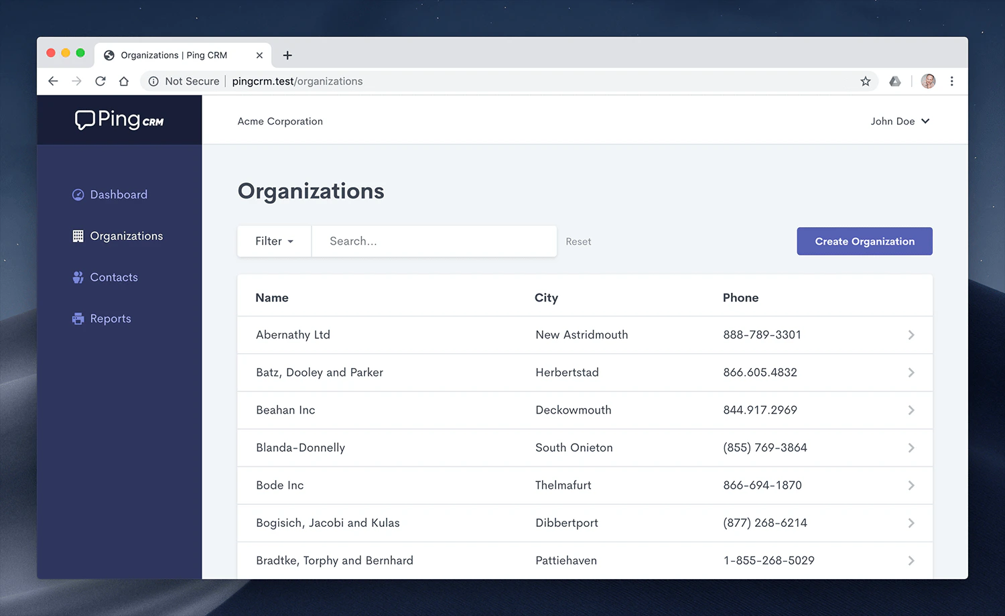1005x616 pixels.
Task: Bookmark the page with star icon
Action: (x=865, y=80)
